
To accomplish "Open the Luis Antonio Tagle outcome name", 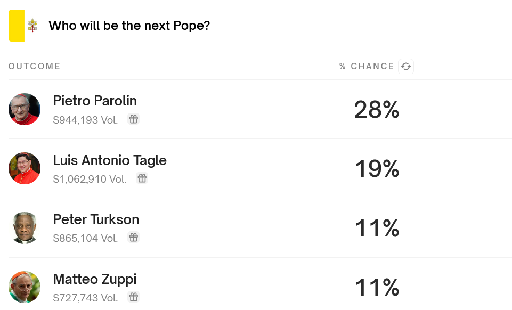I will coord(110,160).
